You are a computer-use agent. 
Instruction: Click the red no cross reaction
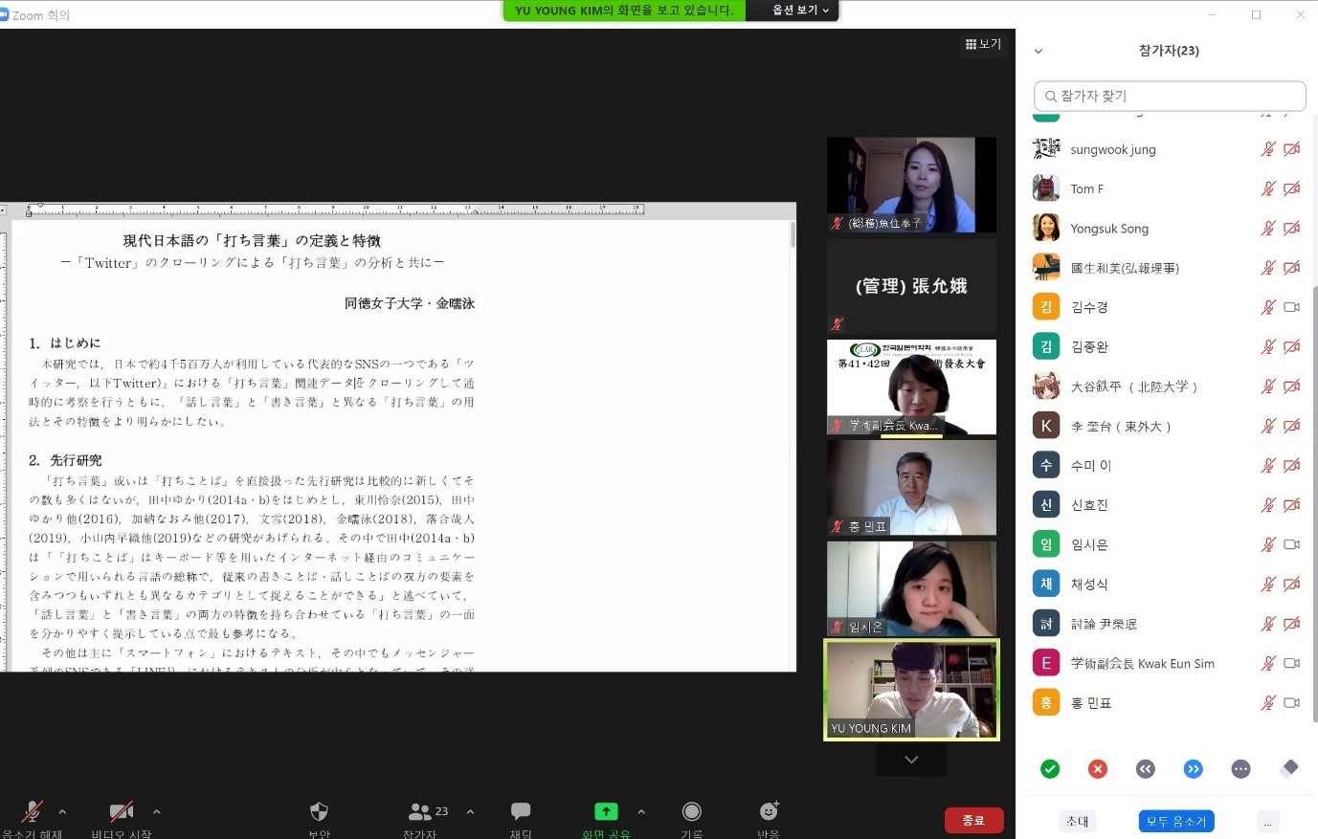[1098, 769]
